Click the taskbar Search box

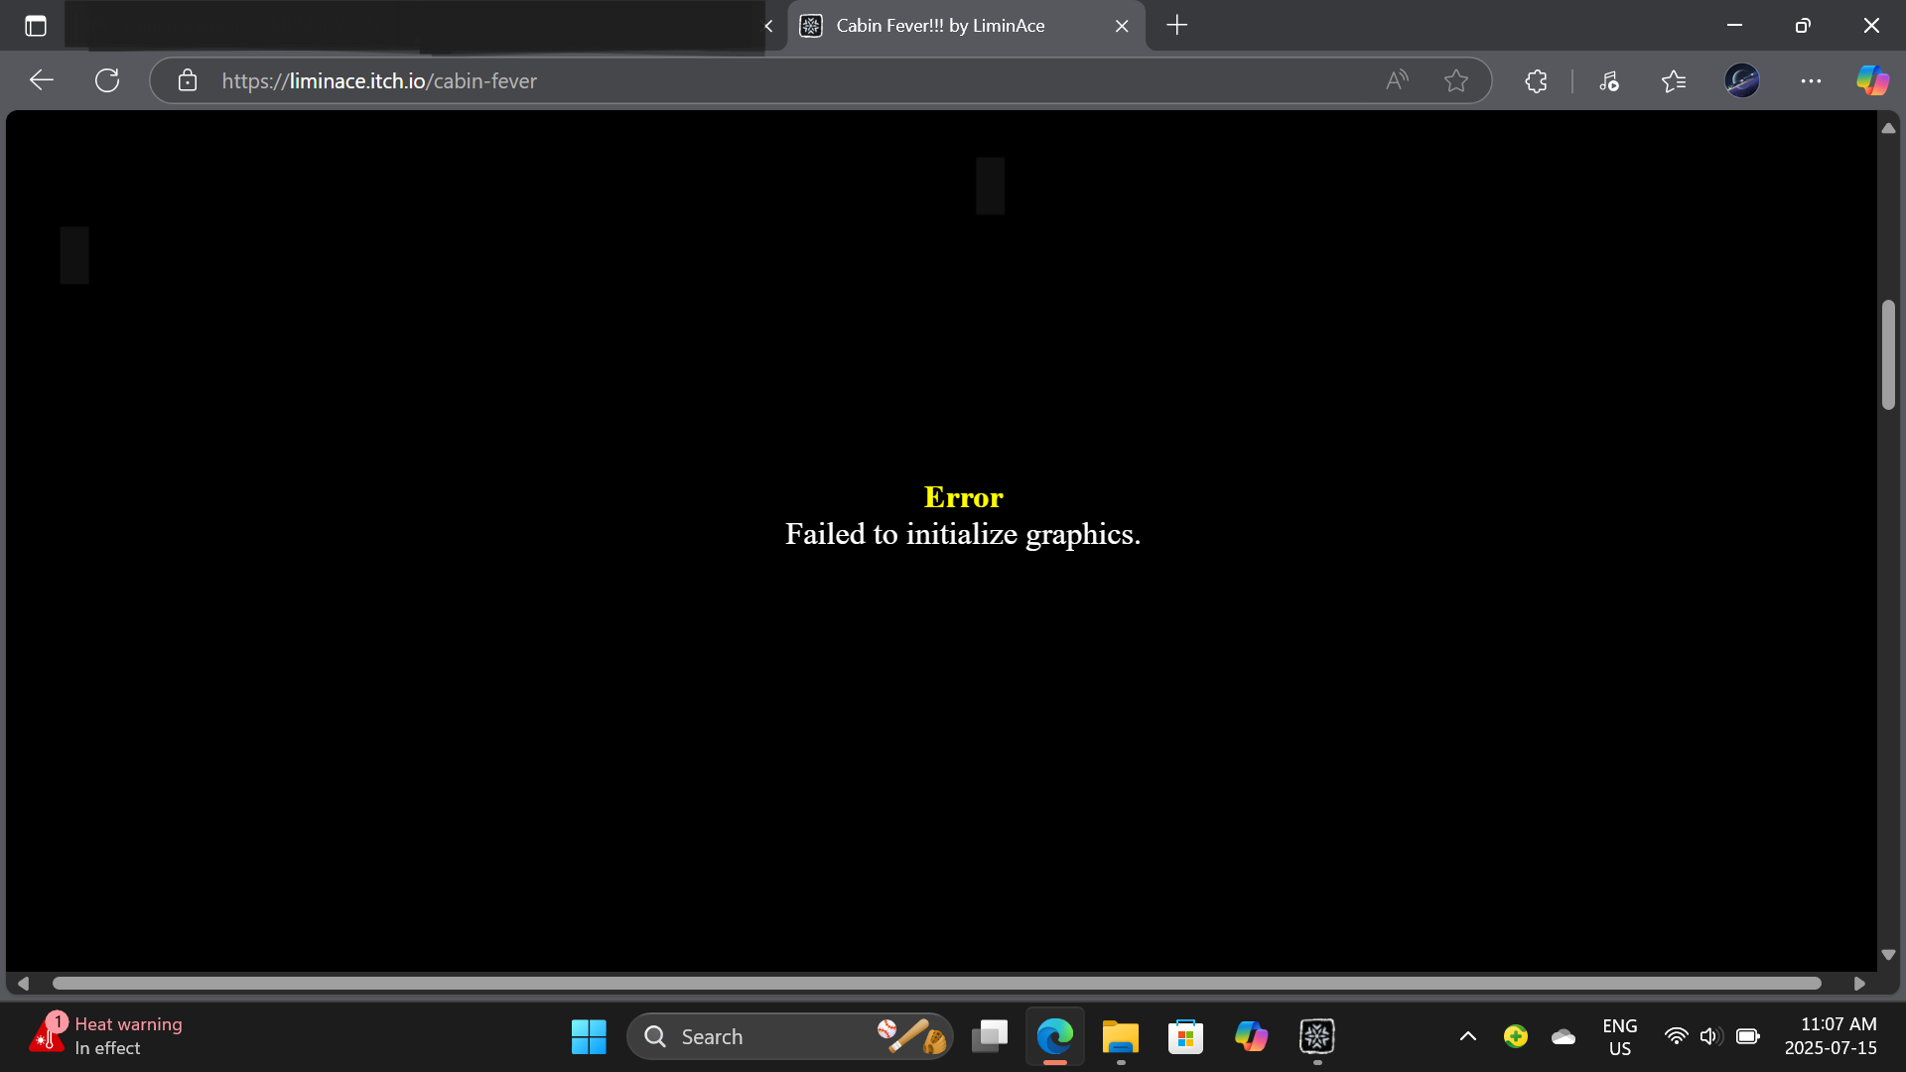[790, 1036]
